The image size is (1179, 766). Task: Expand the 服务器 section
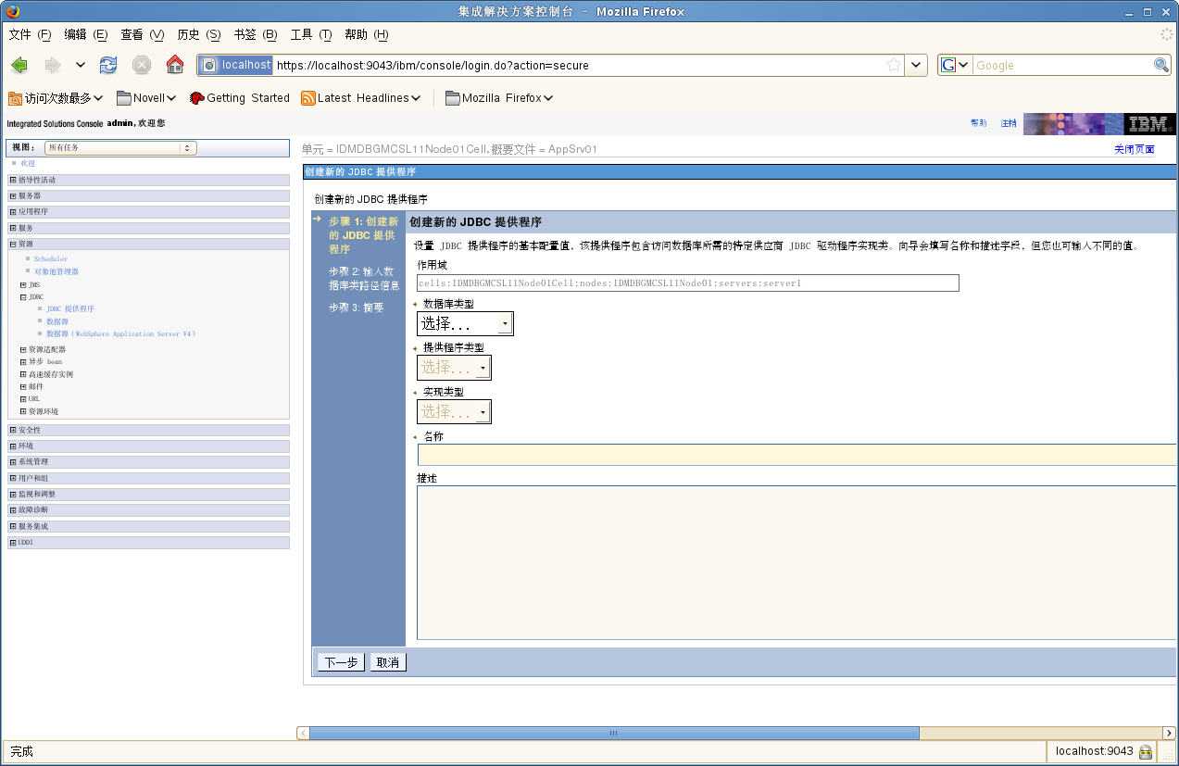(13, 195)
